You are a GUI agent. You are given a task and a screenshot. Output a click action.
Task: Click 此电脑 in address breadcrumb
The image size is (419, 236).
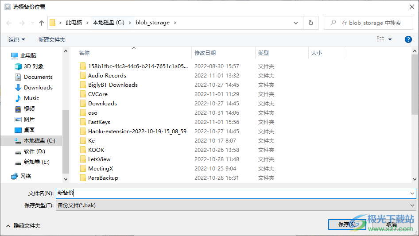[x=74, y=23]
